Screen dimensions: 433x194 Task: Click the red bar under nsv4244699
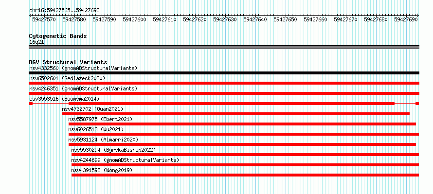[245, 165]
